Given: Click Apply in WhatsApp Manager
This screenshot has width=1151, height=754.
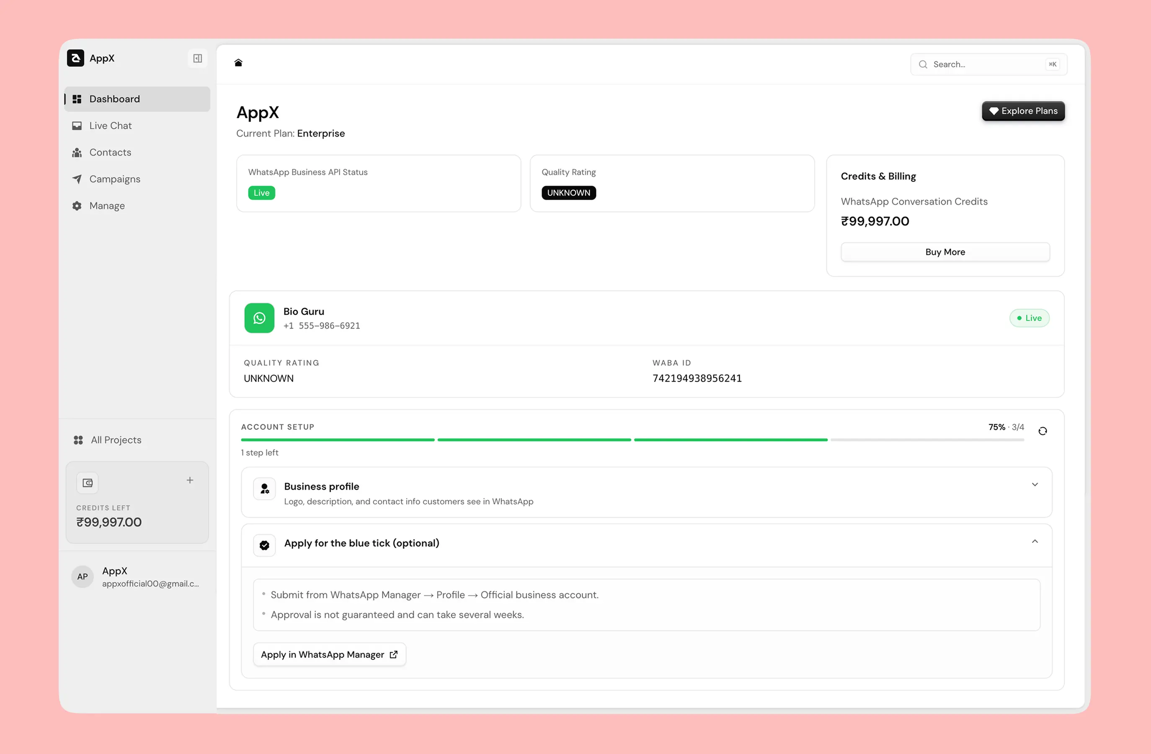Looking at the screenshot, I should [329, 654].
